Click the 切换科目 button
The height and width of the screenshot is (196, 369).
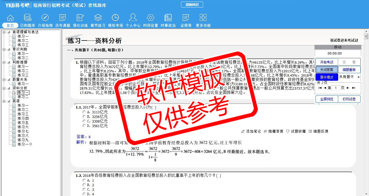pyautogui.click(x=192, y=5)
